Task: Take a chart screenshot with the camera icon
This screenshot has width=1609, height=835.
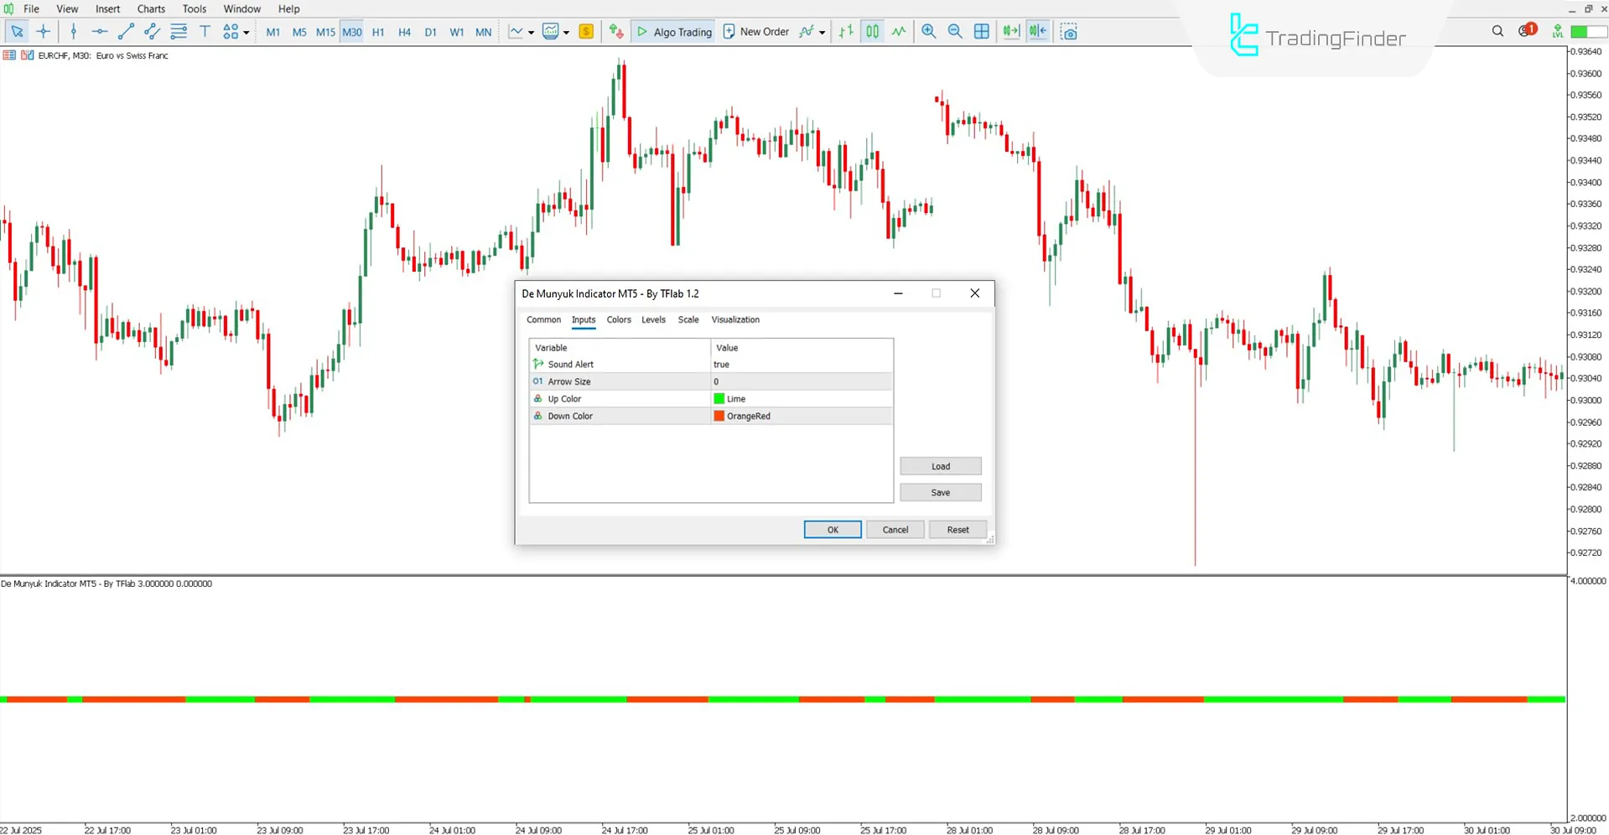Action: (x=1069, y=31)
